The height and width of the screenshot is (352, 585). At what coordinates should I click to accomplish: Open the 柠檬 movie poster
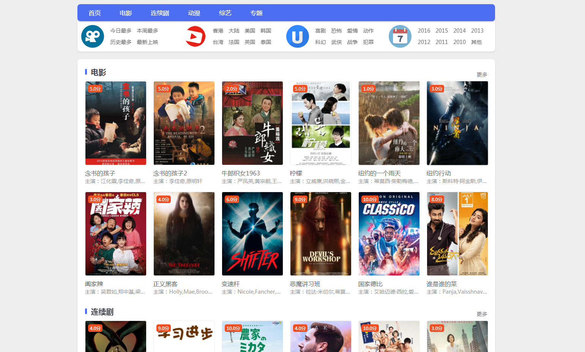click(321, 123)
